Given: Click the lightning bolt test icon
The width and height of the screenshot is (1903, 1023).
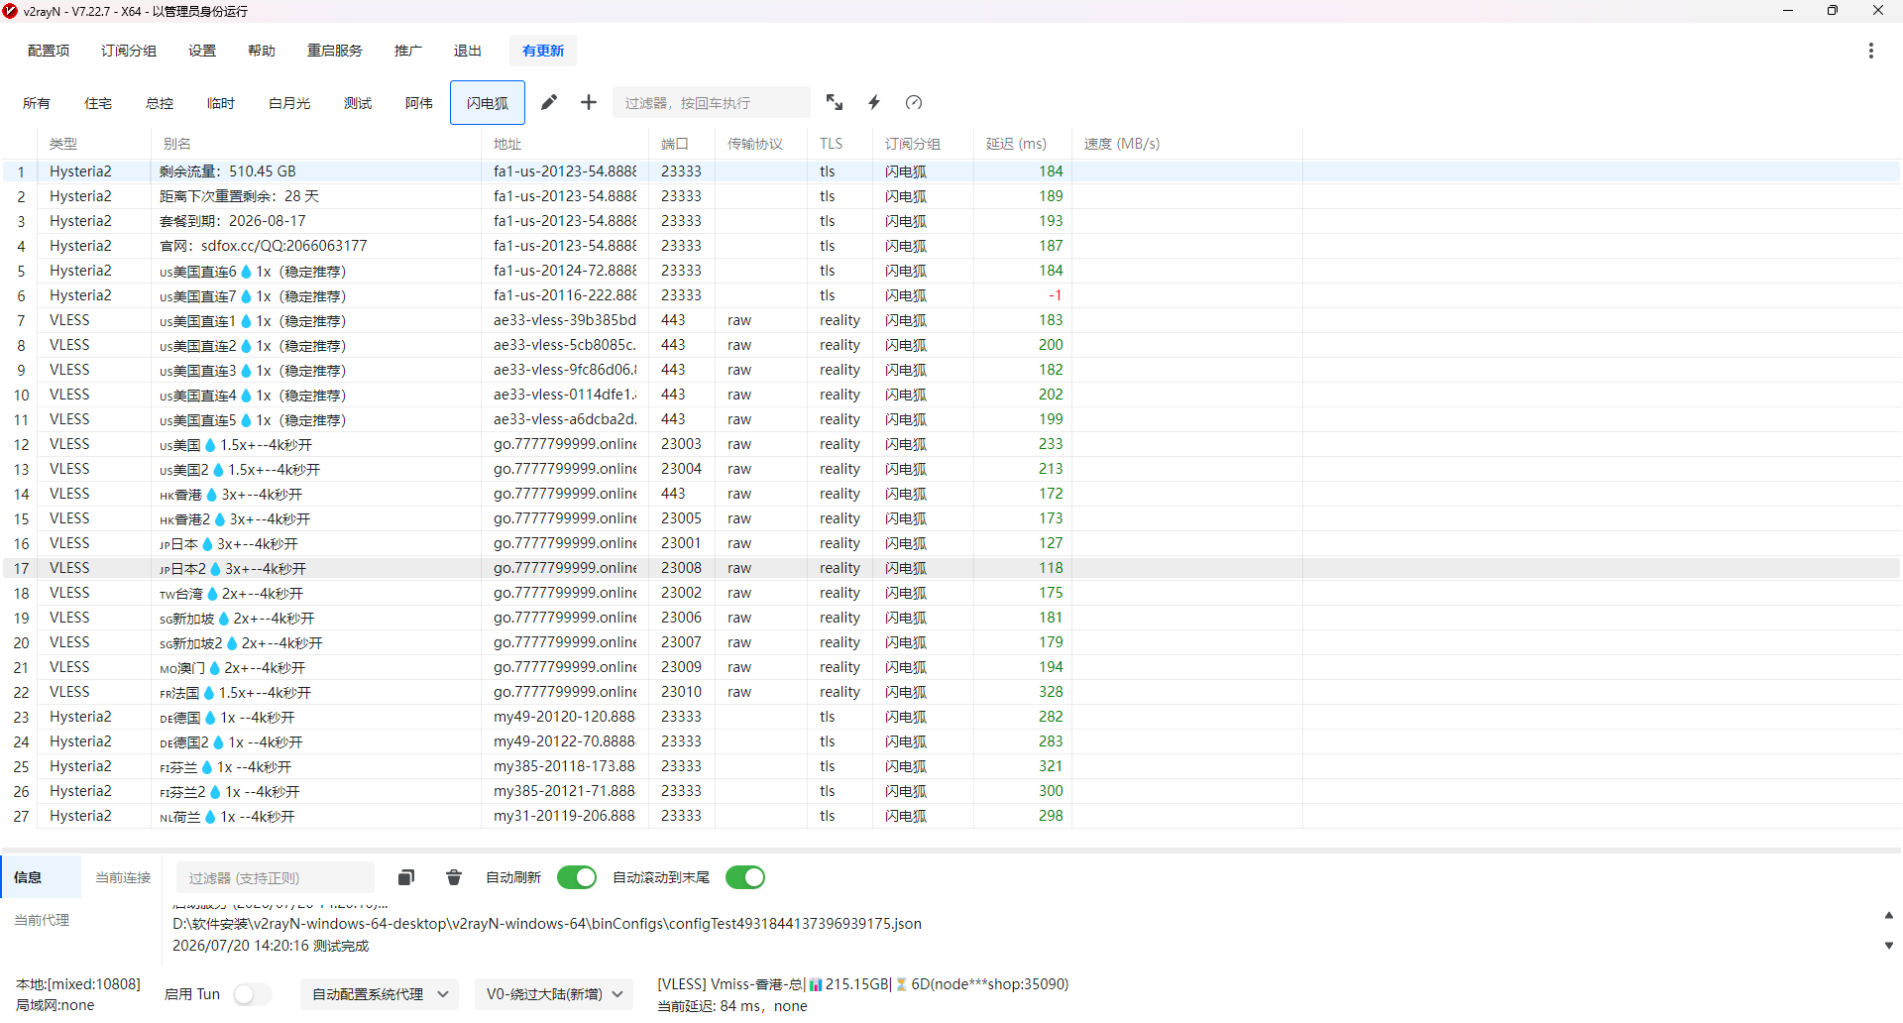Looking at the screenshot, I should pyautogui.click(x=874, y=102).
